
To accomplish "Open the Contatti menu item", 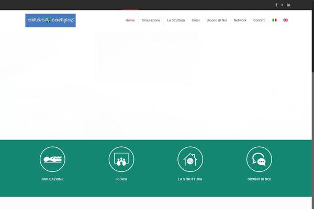I will (259, 20).
